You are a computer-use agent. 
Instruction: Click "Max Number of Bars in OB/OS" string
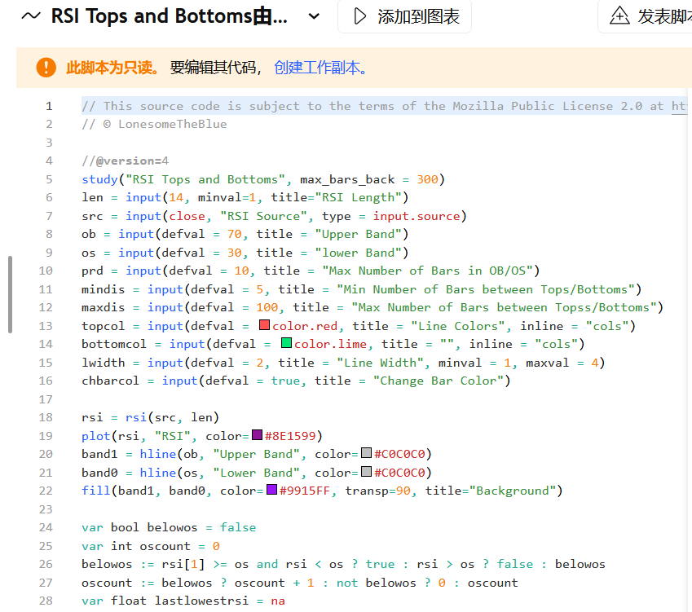tap(427, 271)
